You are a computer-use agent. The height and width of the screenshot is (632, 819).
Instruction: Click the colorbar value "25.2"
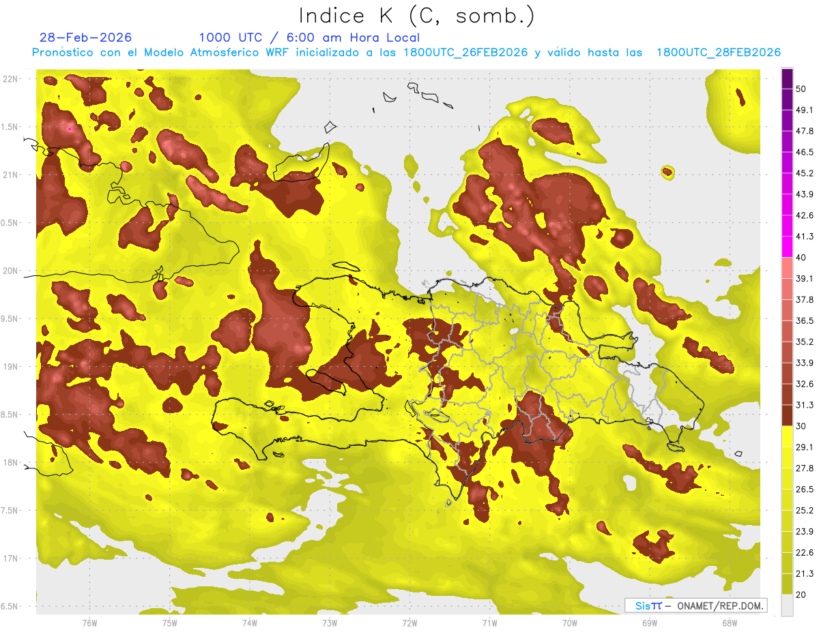tap(805, 510)
